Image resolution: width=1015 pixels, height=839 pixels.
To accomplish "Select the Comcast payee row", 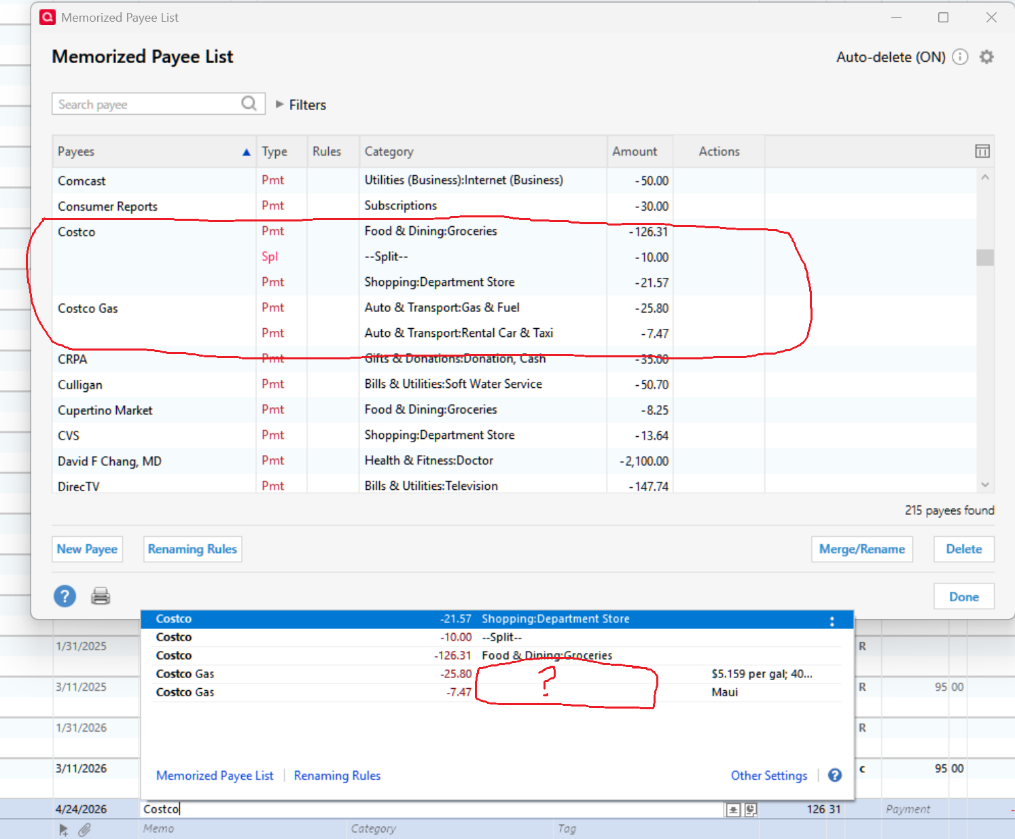I will click(514, 181).
